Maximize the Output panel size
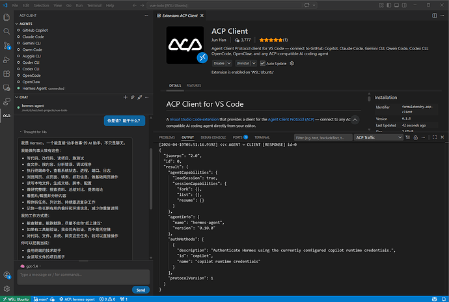Viewport: 449px width, 302px height. point(435,137)
